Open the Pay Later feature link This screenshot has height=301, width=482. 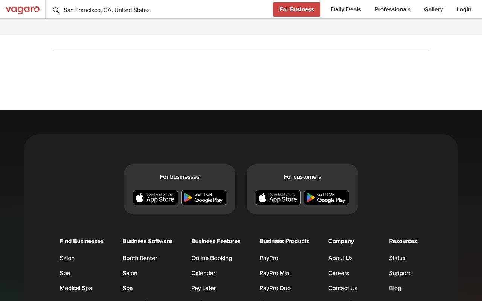click(203, 288)
